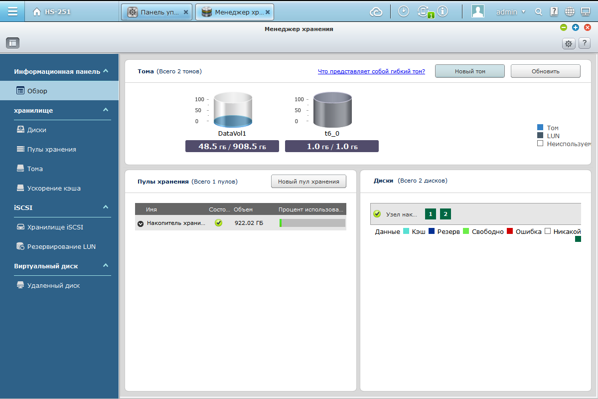Click the Ошибка legend swatch

tap(510, 231)
